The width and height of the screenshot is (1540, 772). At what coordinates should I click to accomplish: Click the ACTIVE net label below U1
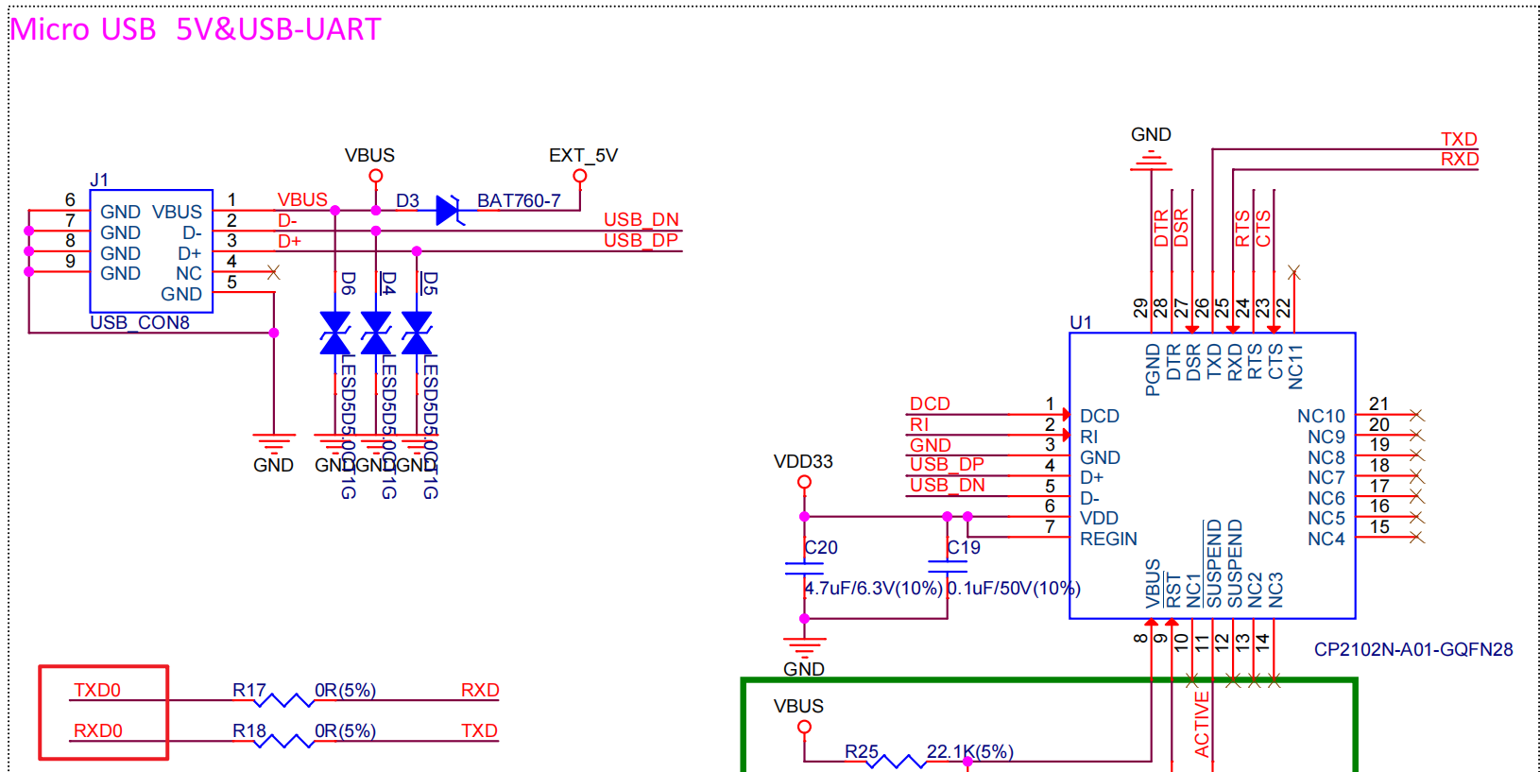(1202, 724)
